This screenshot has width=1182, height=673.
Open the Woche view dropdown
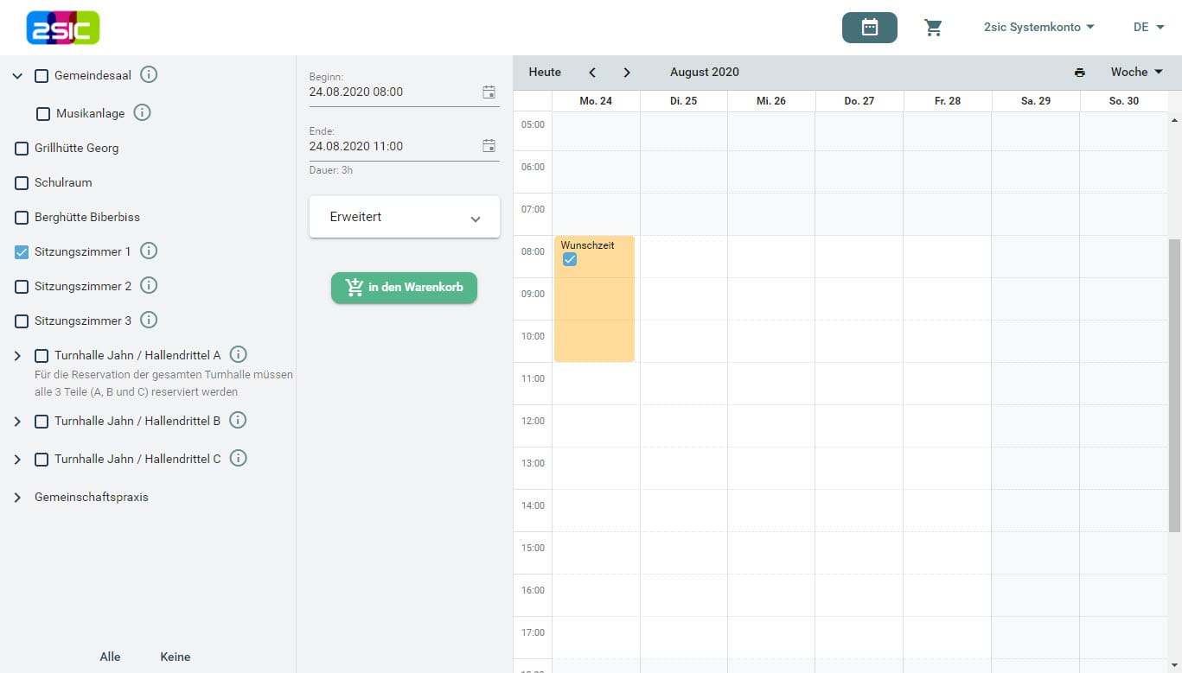click(x=1136, y=73)
